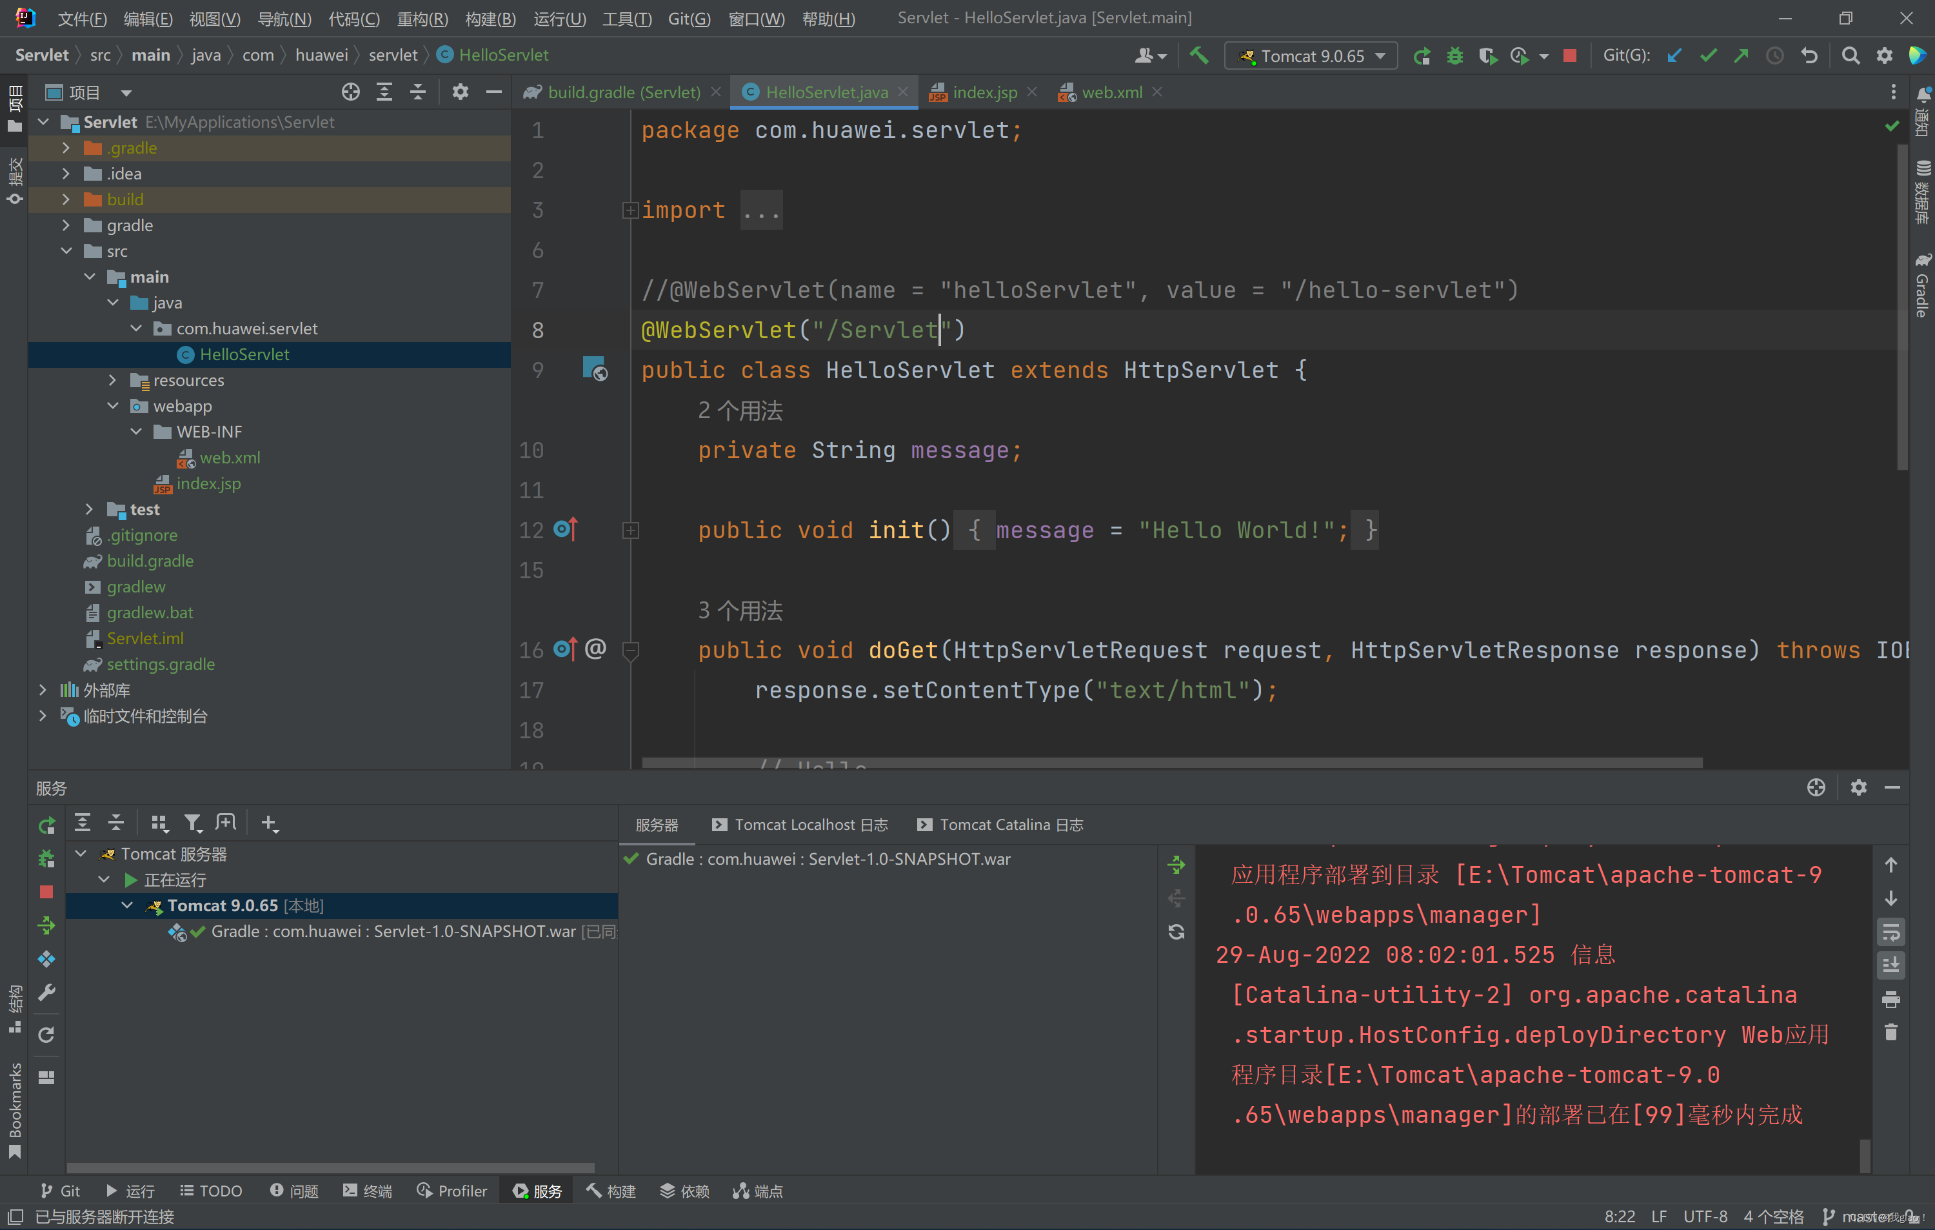Toggle the Services panel filter icon
1935x1230 pixels.
(195, 822)
